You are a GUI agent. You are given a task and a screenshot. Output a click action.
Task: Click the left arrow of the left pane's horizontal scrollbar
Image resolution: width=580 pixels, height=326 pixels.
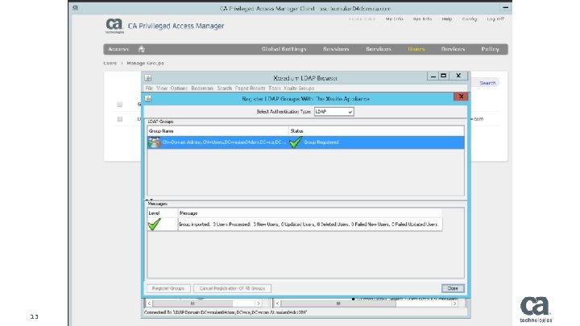point(150,303)
